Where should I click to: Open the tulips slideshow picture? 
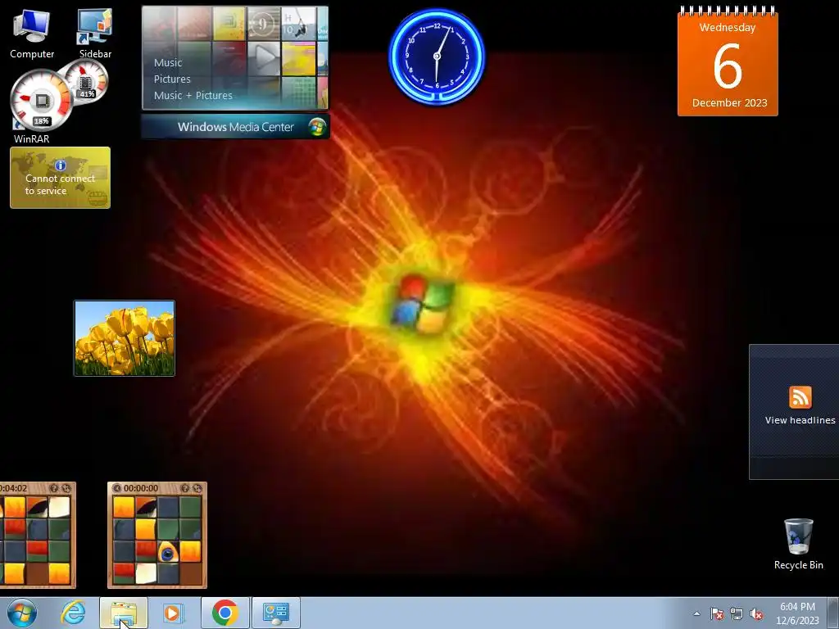tap(125, 338)
